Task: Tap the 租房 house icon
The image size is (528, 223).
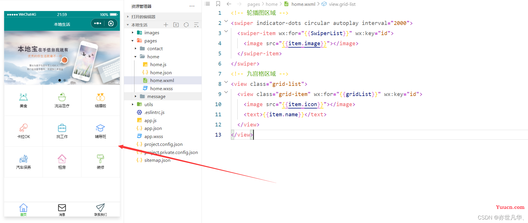Action: [62, 158]
